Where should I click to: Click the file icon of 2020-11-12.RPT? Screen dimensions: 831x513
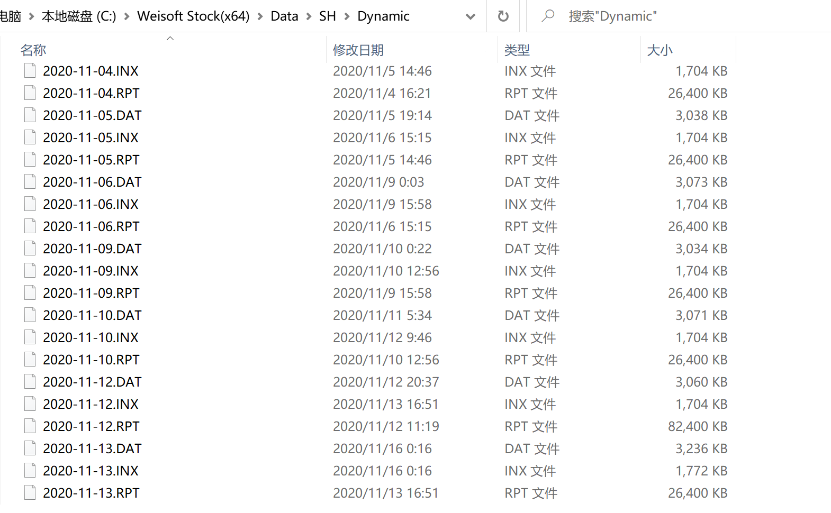click(30, 426)
